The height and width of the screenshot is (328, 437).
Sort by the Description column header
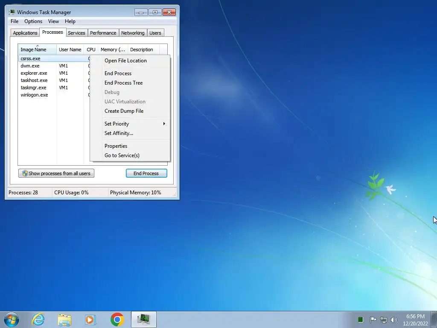[x=143, y=50]
